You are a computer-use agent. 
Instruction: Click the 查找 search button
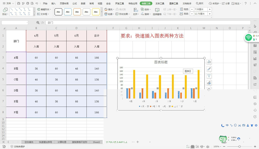click(199, 3)
